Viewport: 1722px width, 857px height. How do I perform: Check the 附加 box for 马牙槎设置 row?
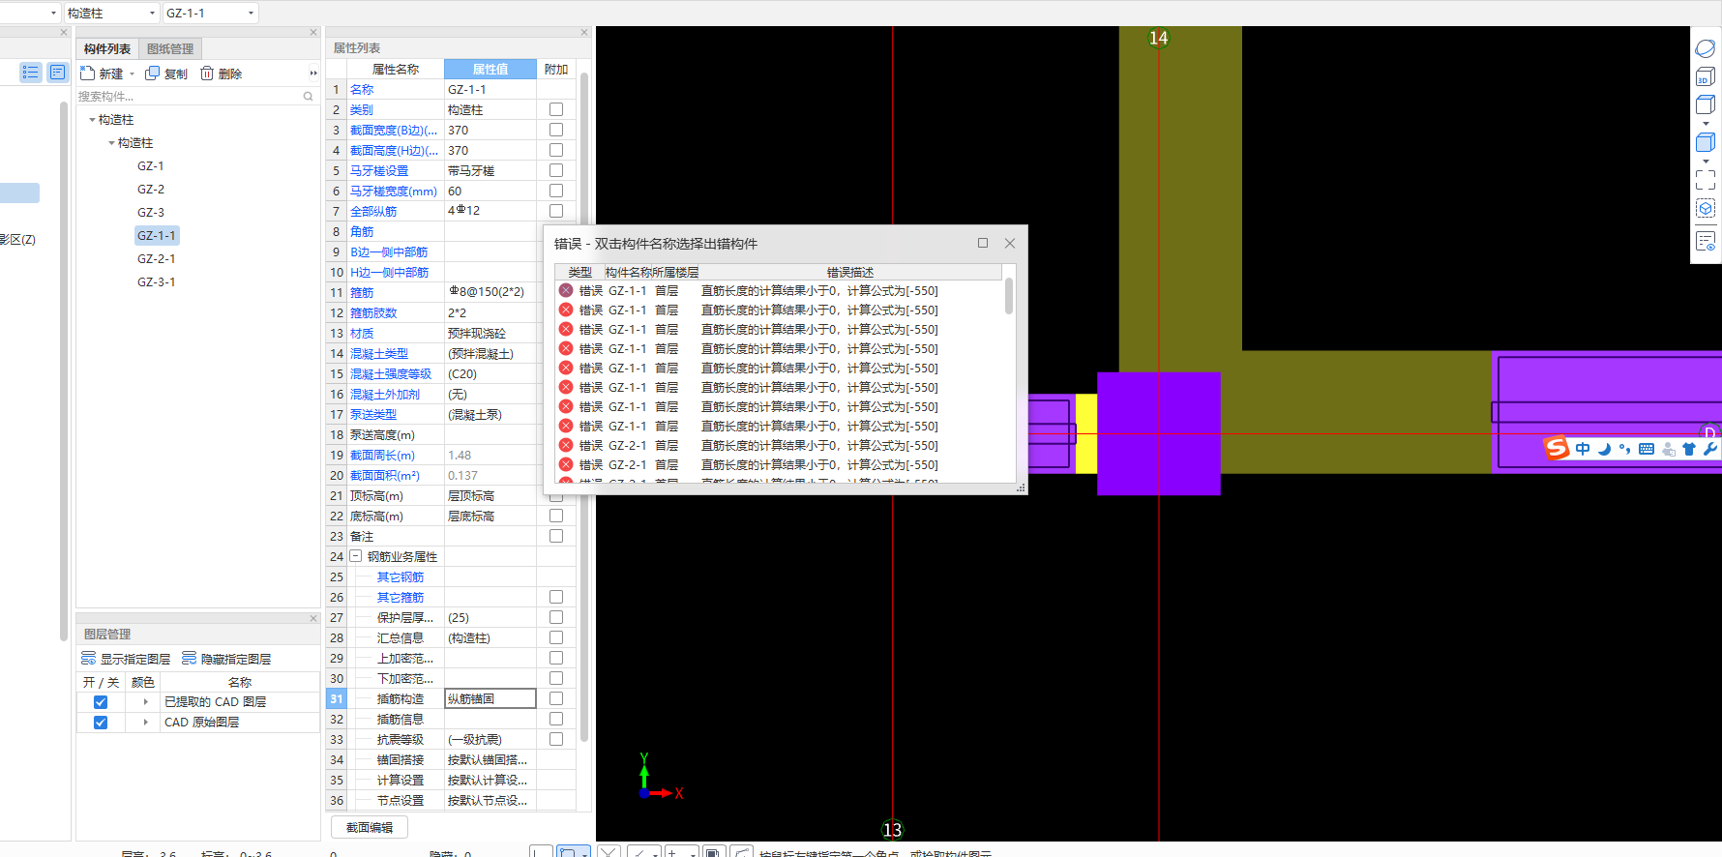[556, 170]
